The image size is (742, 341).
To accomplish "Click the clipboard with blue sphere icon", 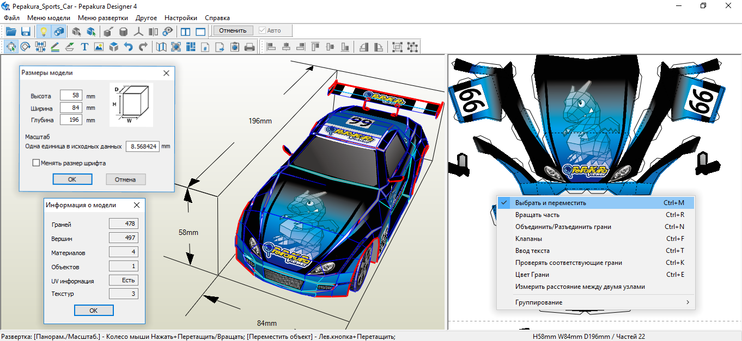I will pos(235,47).
